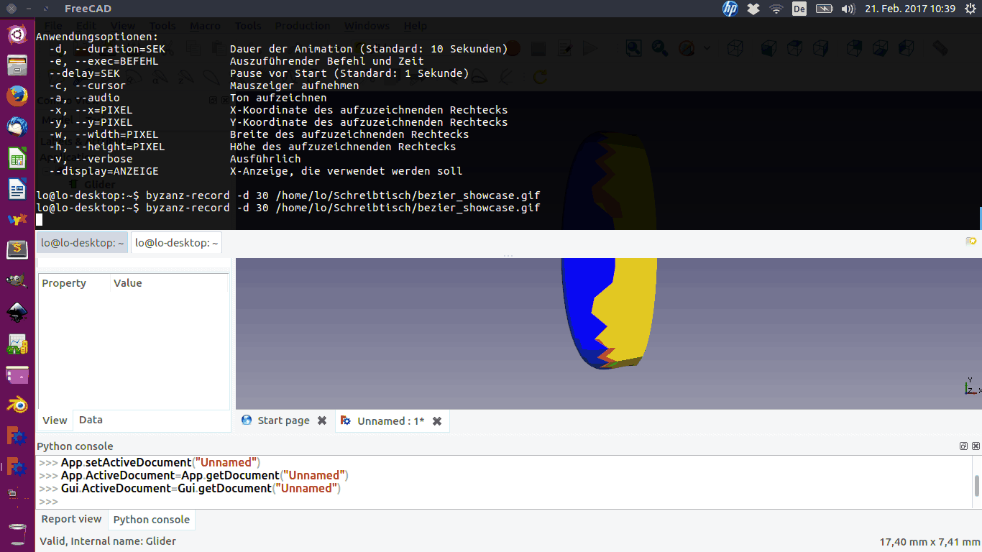Close the Python console panel
The height and width of the screenshot is (552, 982).
tap(976, 446)
